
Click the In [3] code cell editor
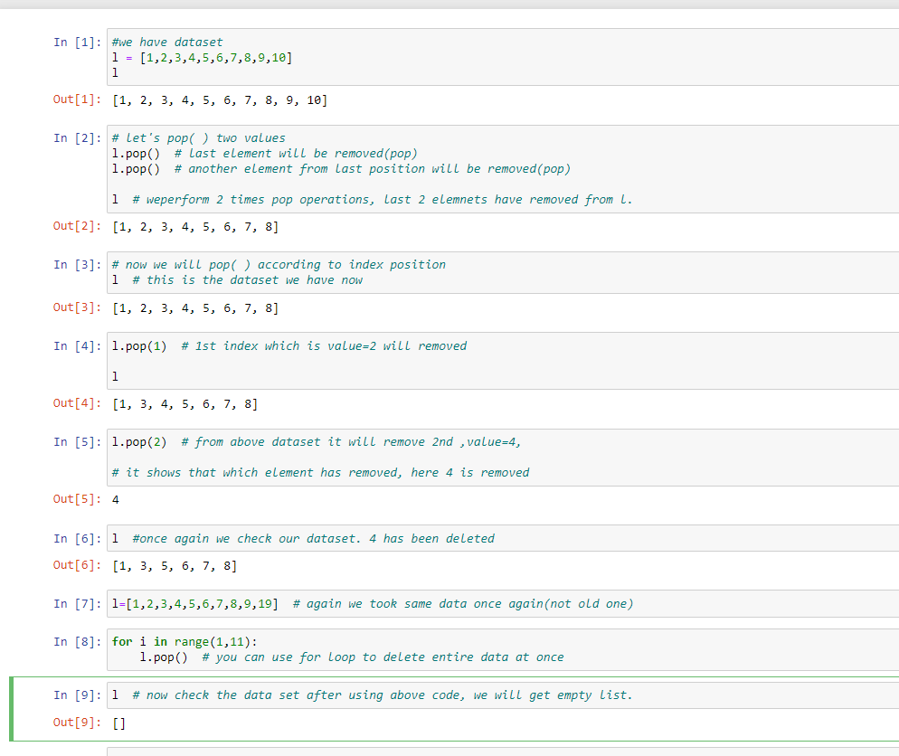(503, 272)
